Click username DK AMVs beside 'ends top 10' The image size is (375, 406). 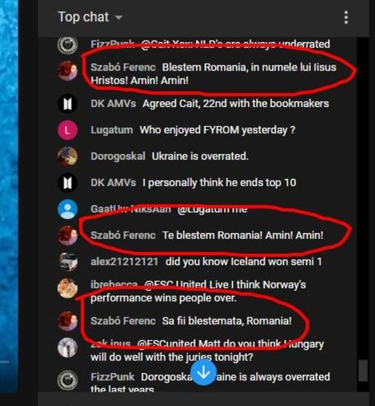tap(113, 183)
